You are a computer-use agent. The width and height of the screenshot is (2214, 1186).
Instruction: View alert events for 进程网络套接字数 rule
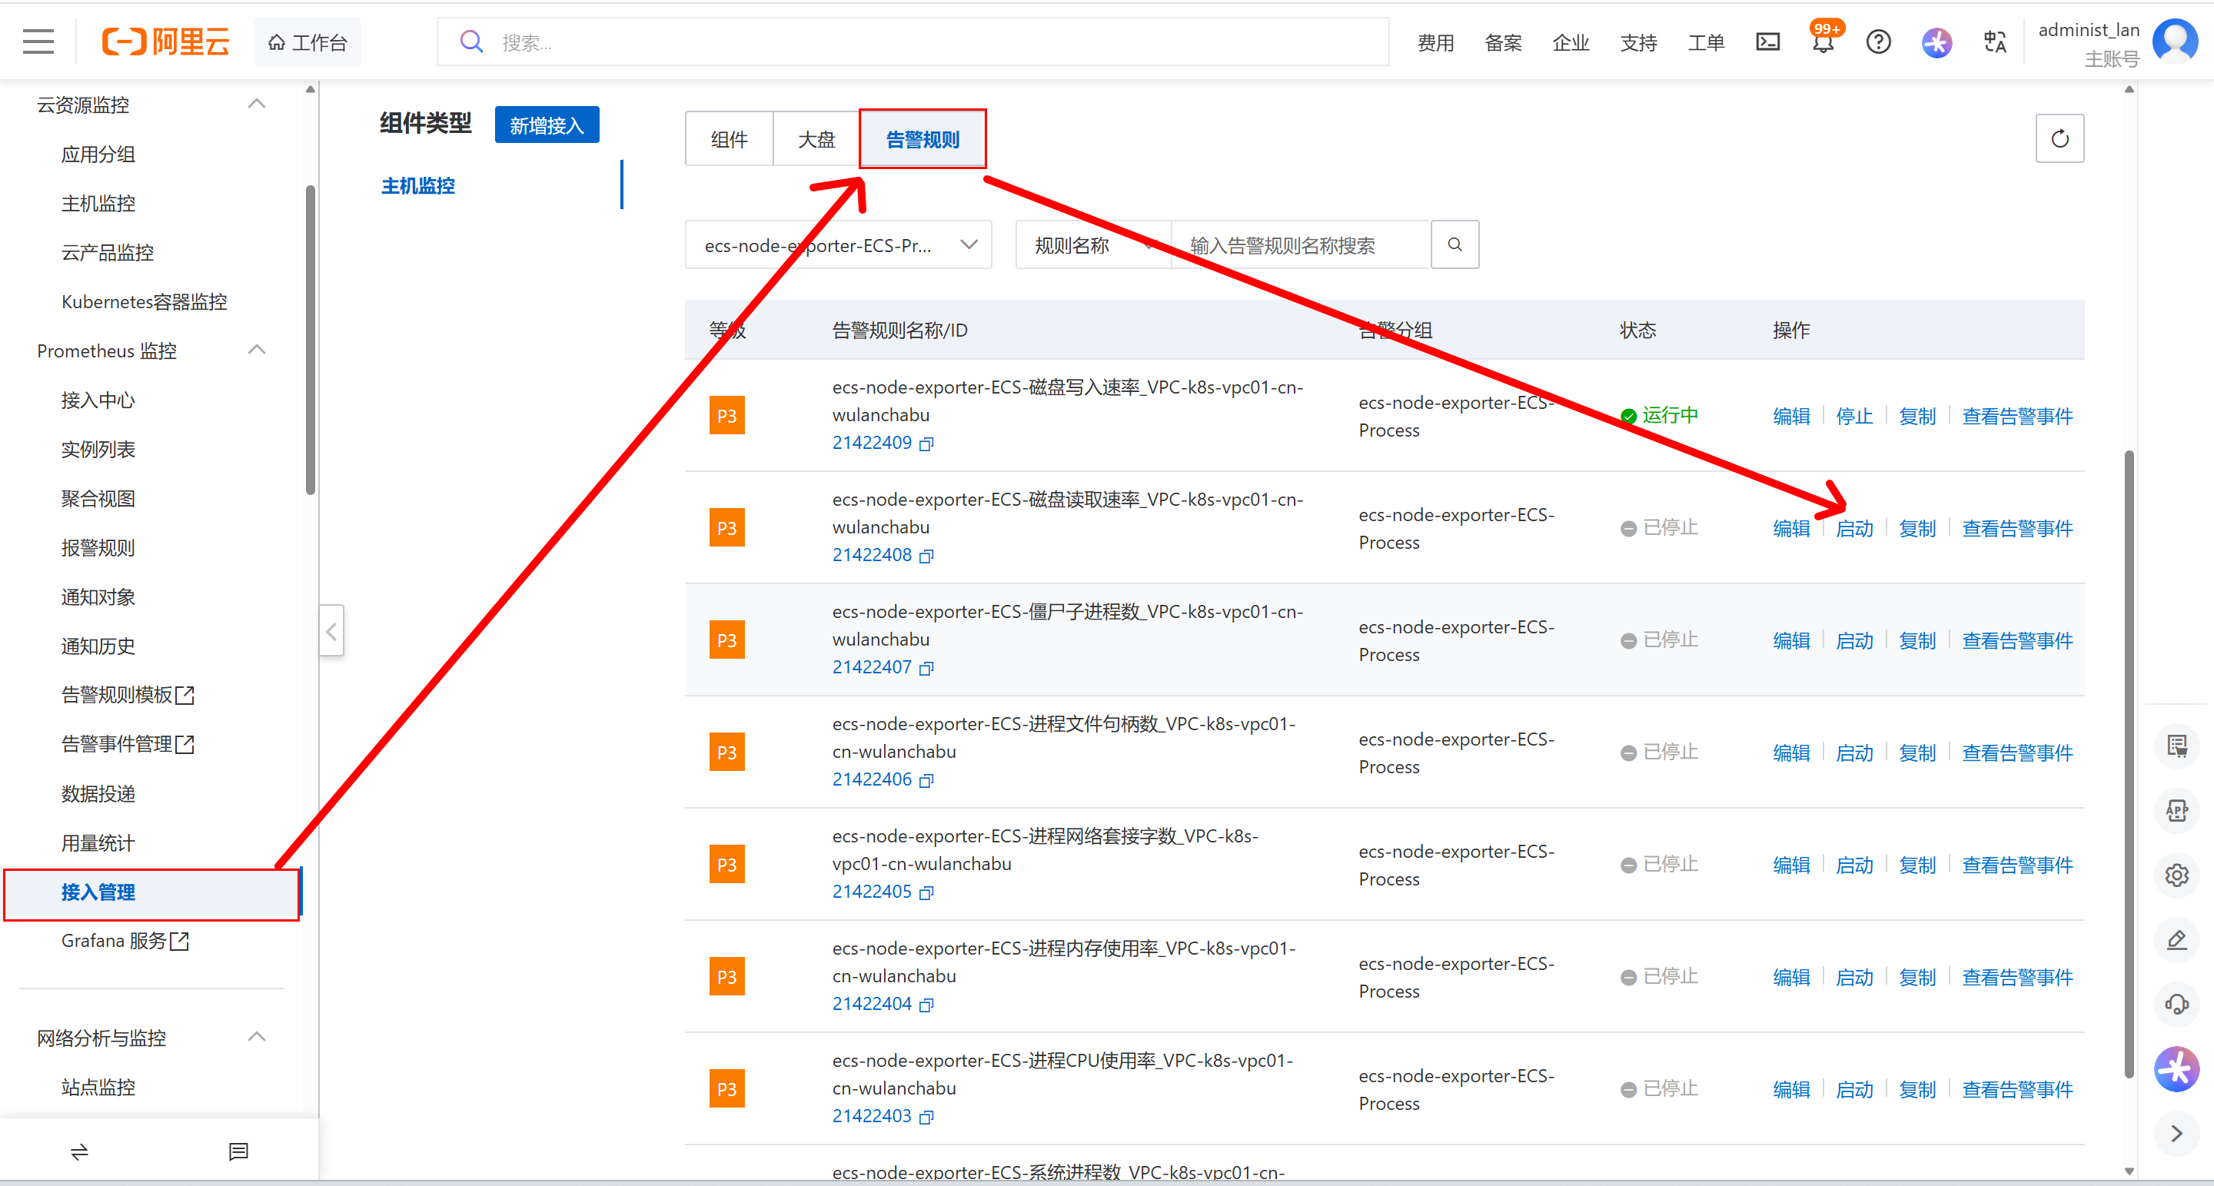tap(2017, 865)
